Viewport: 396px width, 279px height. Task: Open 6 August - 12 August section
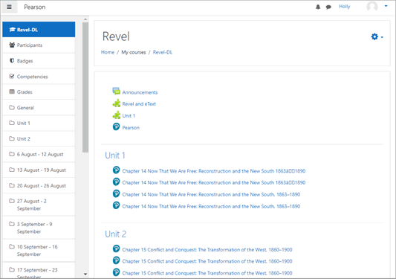coord(39,154)
